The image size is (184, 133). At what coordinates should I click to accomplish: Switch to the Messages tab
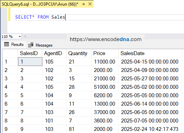[40, 45]
